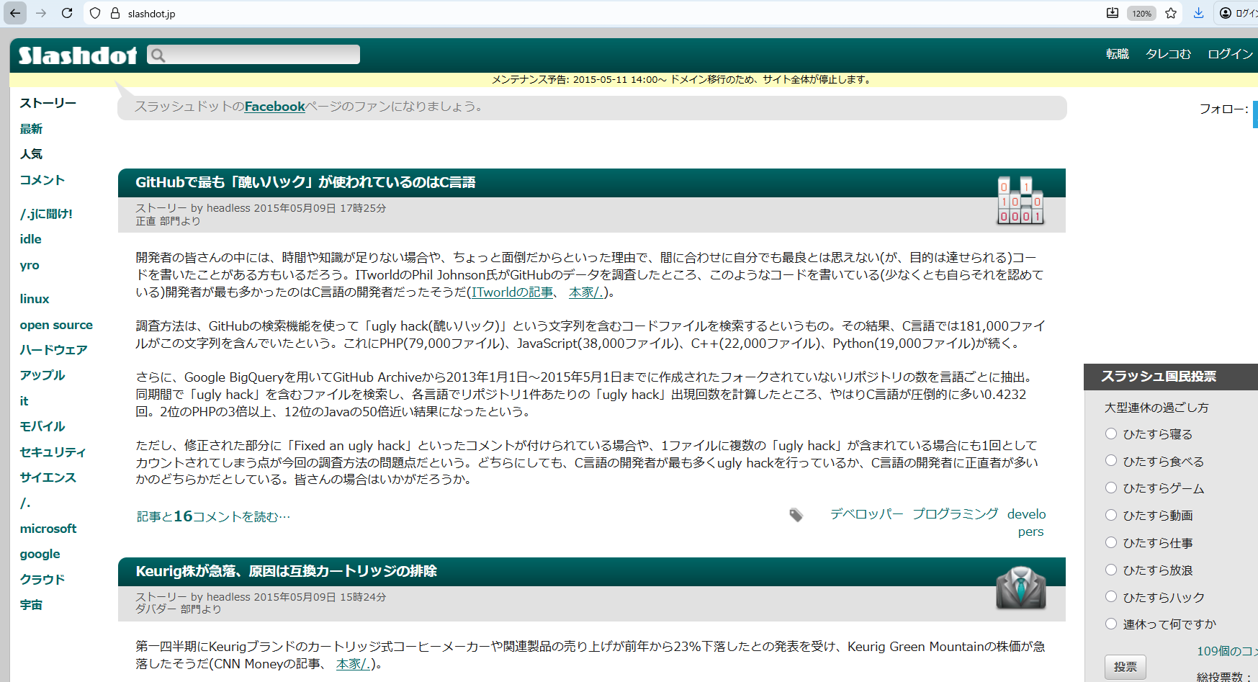
Task: Click the suit and tie topic icon
Action: 1020,588
